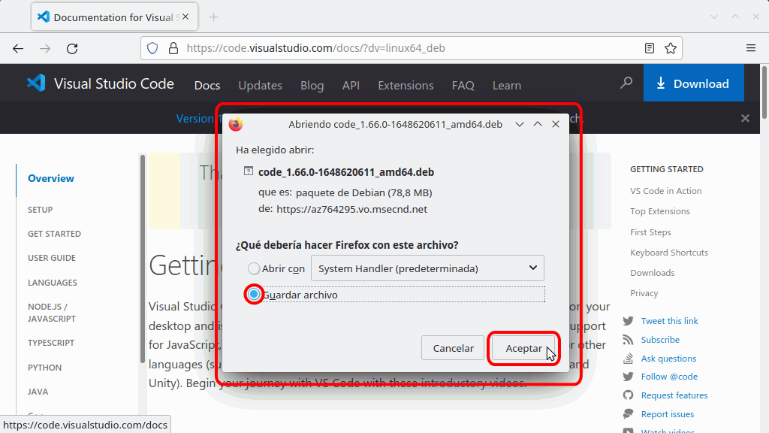
Task: Click the page vertical scrollbar
Action: 764,92
